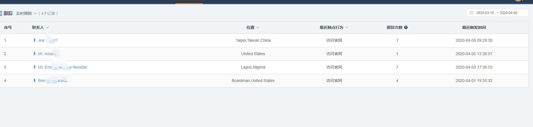Click the contact icon beside Joe

pyautogui.click(x=34, y=40)
